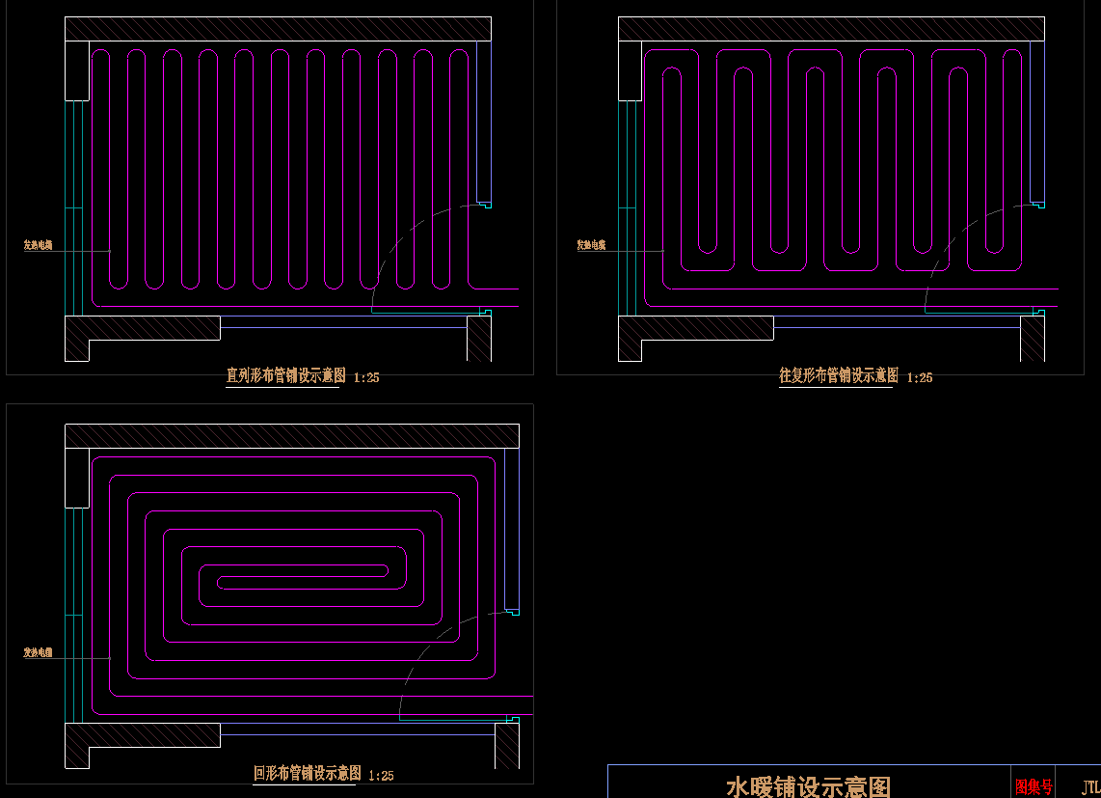Select 1:25 scale text of 往复形 drawing

[x=920, y=378]
